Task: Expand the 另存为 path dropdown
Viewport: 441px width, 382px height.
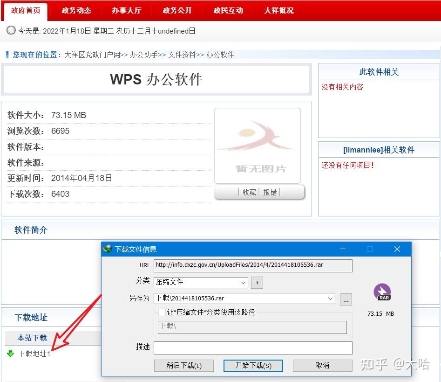Action: point(331,299)
